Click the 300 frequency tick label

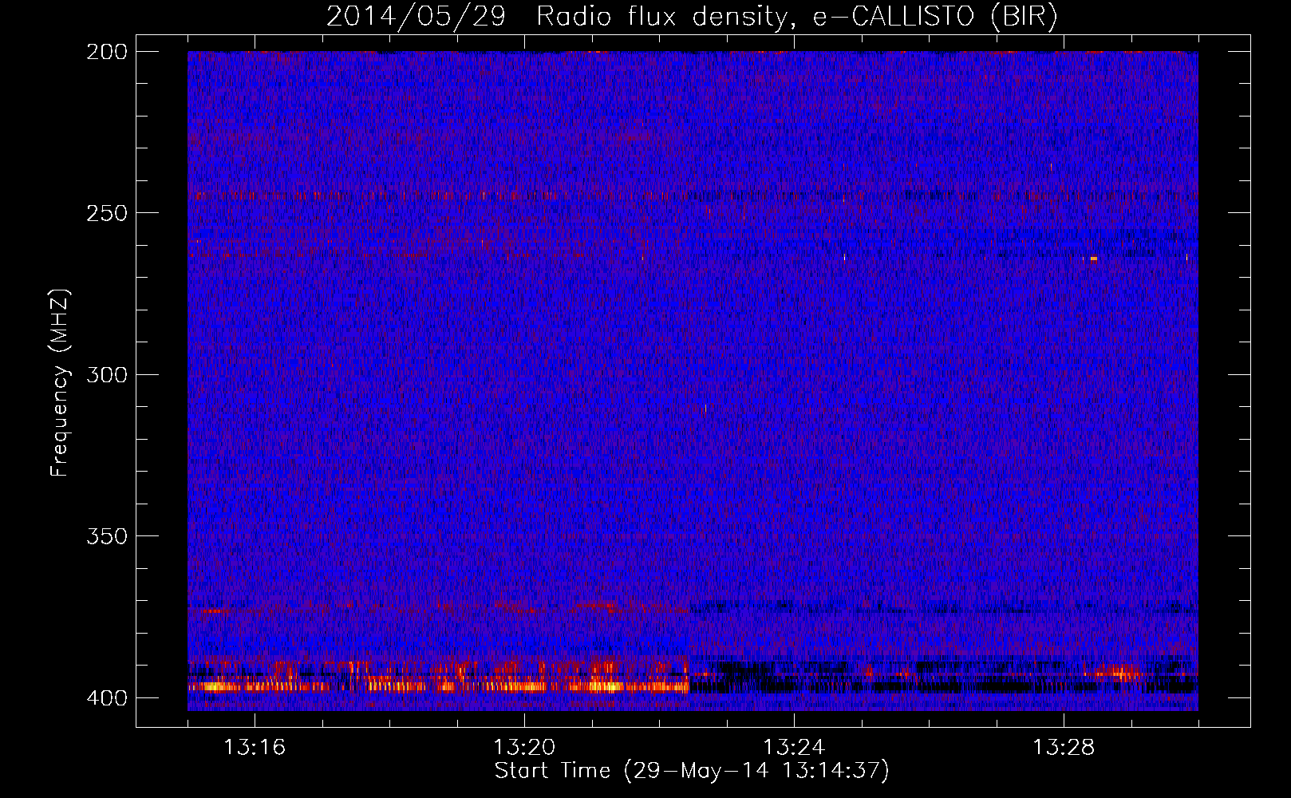click(107, 374)
